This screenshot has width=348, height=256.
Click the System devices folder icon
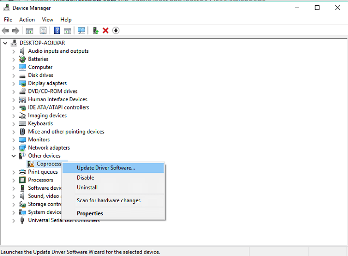22,212
